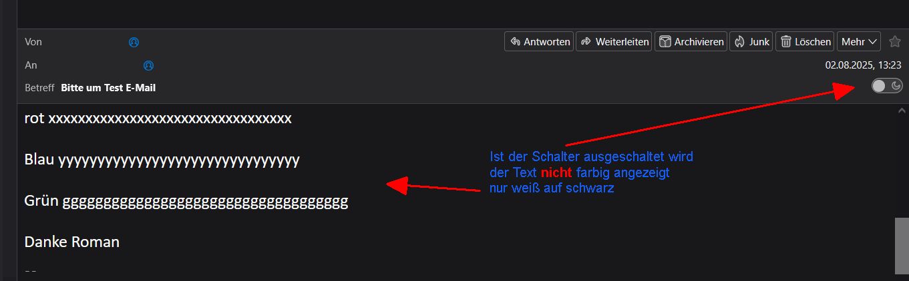The height and width of the screenshot is (281, 909).
Task: Click the scrollbar up arrow
Action: [902, 110]
